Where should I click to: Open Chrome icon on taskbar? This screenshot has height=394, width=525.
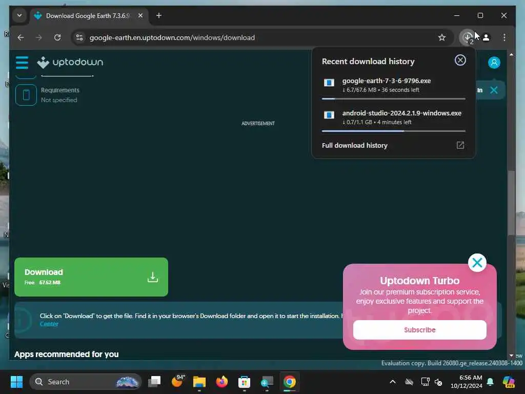(x=290, y=382)
